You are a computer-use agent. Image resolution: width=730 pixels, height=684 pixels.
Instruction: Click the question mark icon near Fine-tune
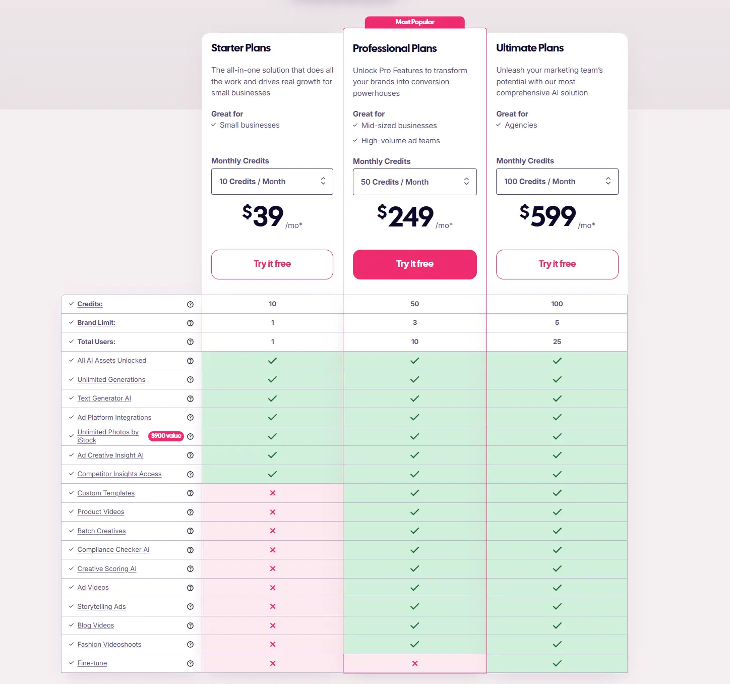click(190, 663)
